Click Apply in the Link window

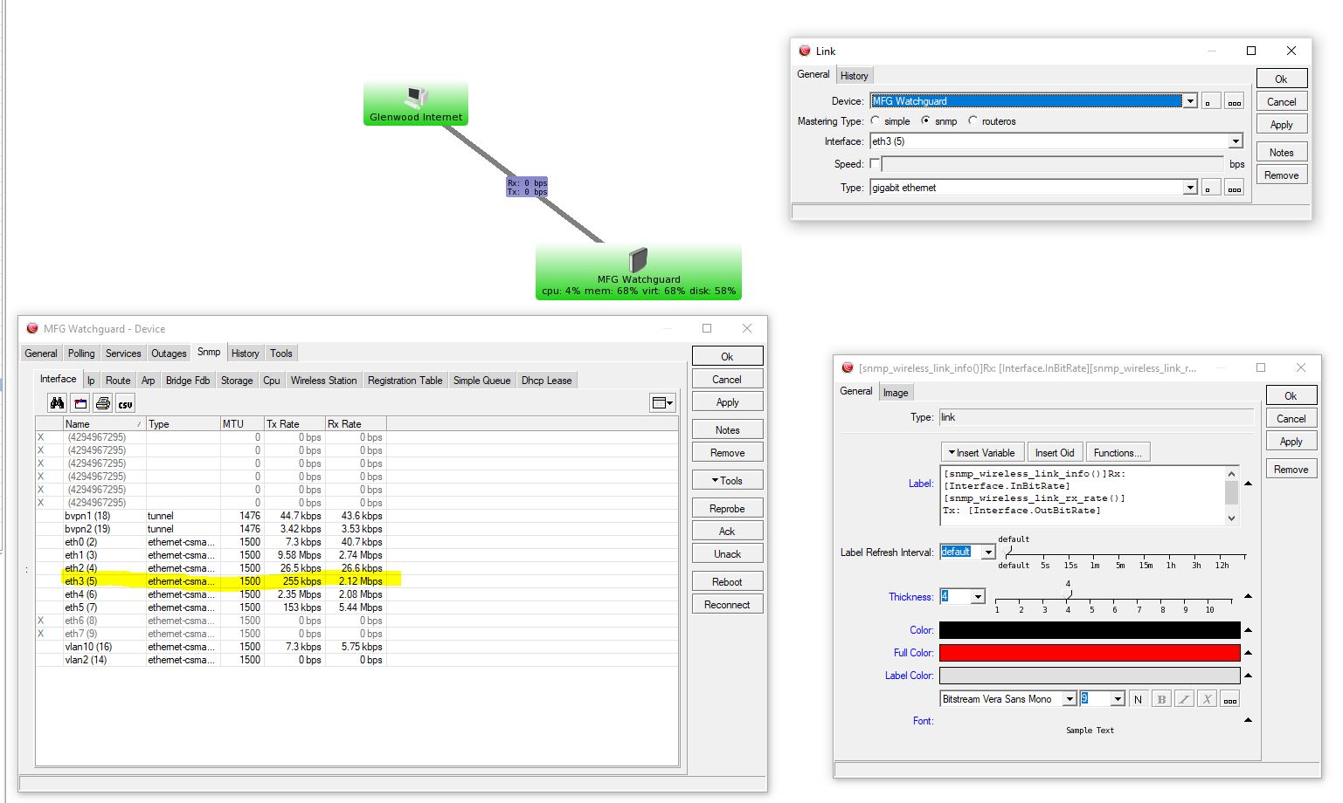[1282, 125]
